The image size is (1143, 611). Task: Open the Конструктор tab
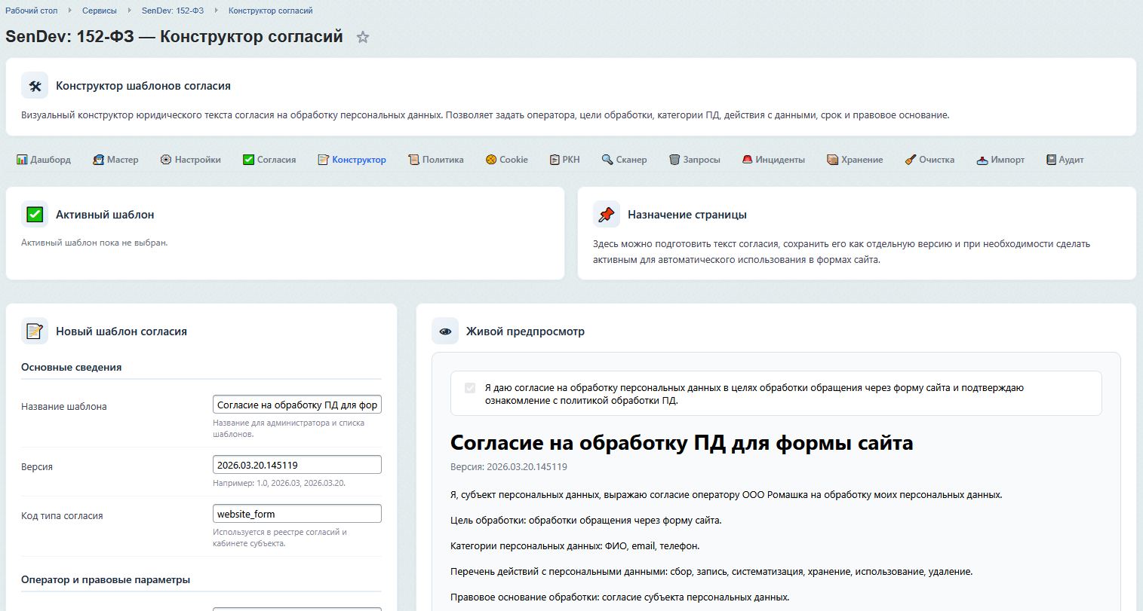click(352, 159)
